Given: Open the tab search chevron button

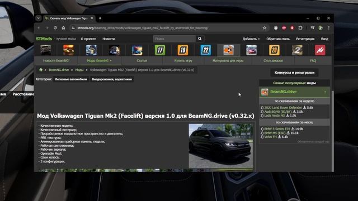Looking at the screenshot, I should (x=39, y=18).
